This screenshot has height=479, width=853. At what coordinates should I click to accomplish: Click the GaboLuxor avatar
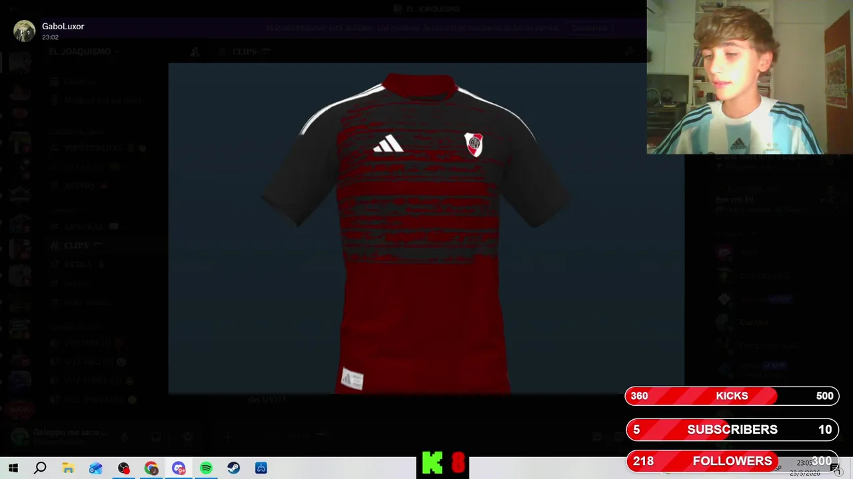[25, 31]
